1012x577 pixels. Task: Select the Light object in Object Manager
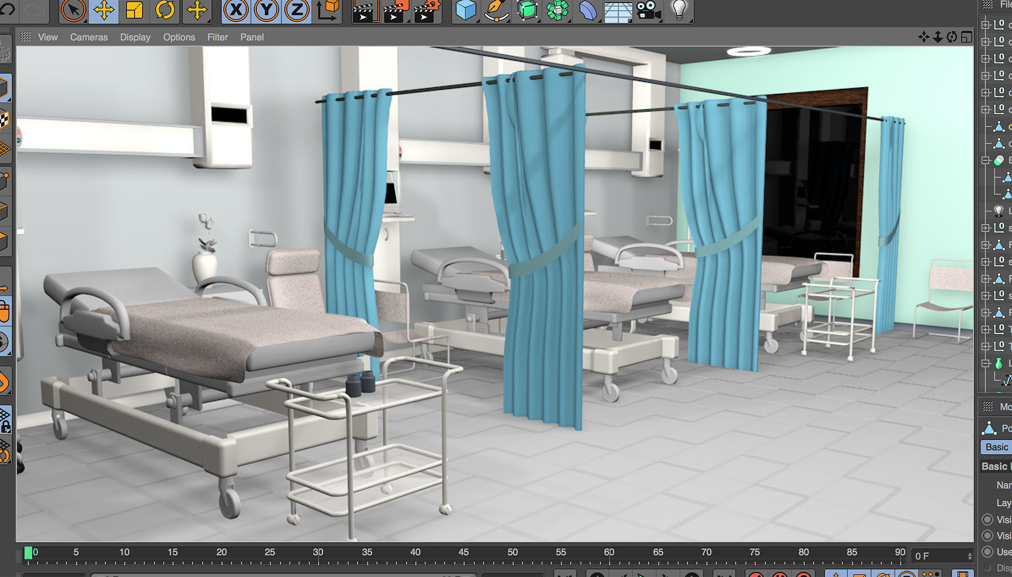(x=999, y=211)
